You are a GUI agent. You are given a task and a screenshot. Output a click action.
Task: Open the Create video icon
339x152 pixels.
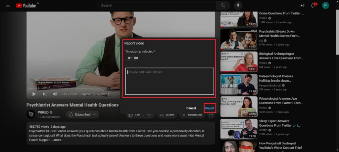tap(302, 5)
